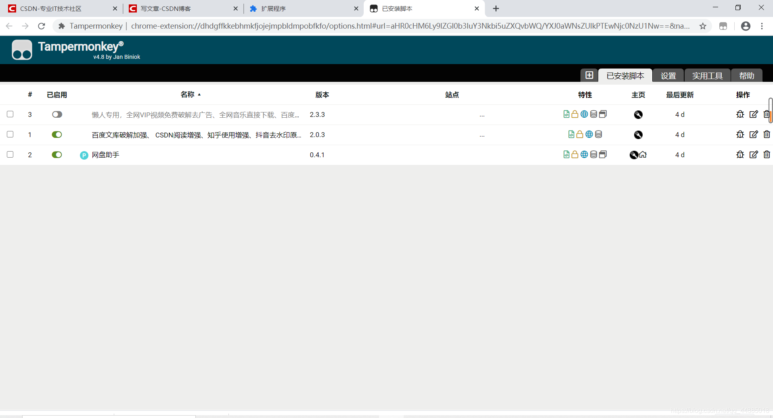
Task: Click database storage icon in 懒人专用 row
Action: [593, 114]
